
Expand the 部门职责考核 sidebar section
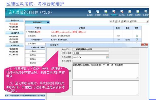(15, 45)
